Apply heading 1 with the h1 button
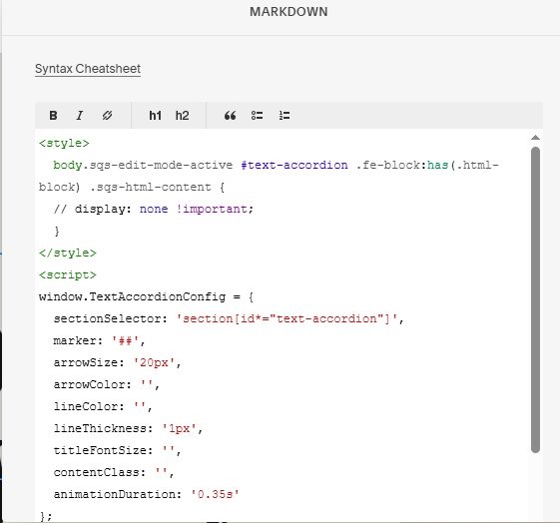The image size is (560, 523). 155,116
